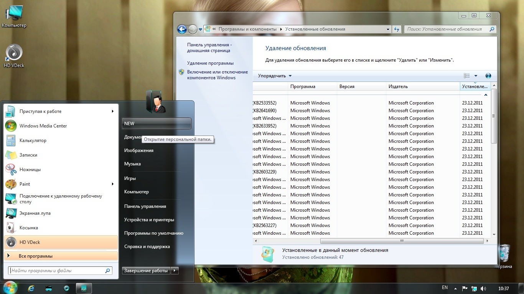Select the Компьютер desktop icon
This screenshot has width=524, height=294.
(x=14, y=16)
